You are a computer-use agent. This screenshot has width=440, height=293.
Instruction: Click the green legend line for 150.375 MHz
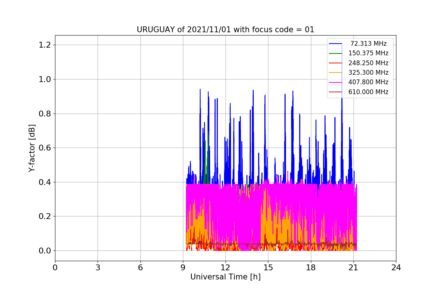click(335, 53)
